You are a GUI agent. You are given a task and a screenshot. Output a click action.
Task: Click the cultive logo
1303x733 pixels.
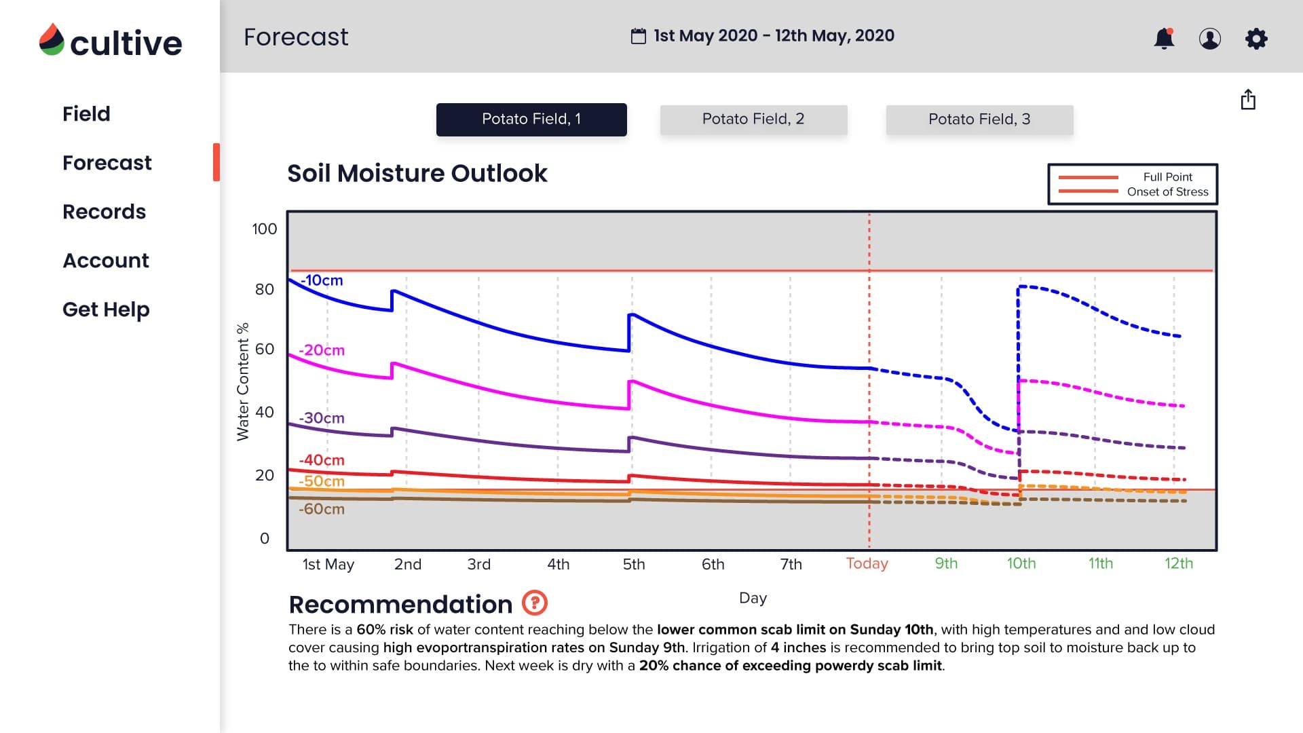[x=111, y=42]
